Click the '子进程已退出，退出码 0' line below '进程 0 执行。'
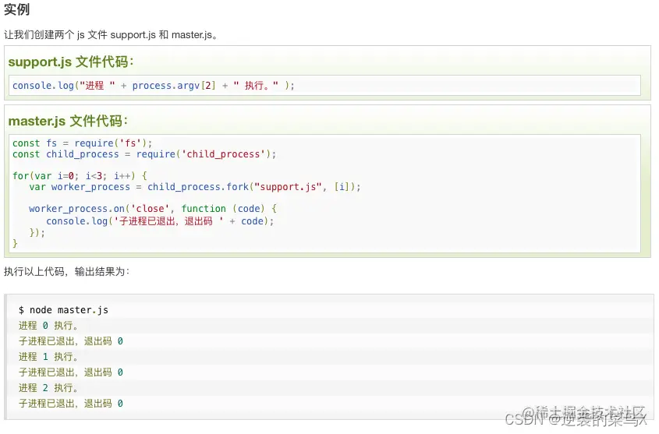The height and width of the screenshot is (434, 659). coord(71,341)
